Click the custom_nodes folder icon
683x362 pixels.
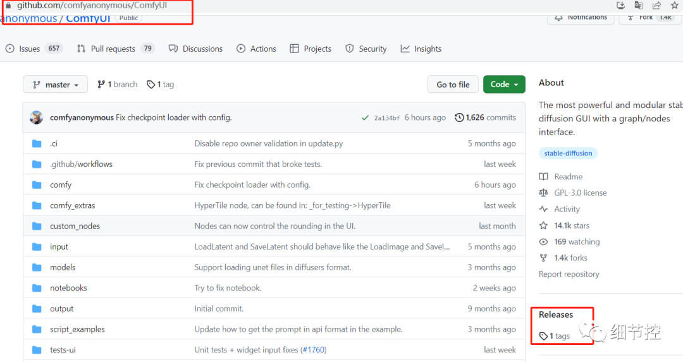pos(37,226)
